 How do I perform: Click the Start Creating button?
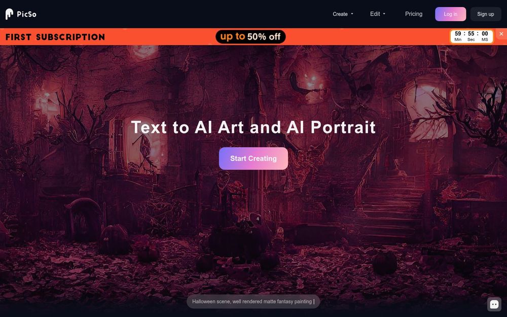[x=253, y=158]
